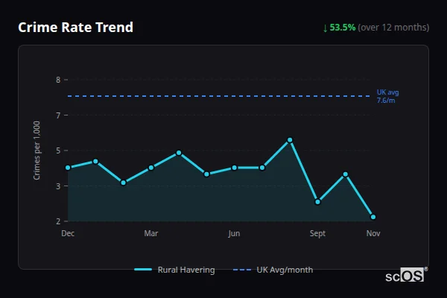Click the '(over 12 months)' text
Image resolution: width=447 pixels, height=298 pixels.
(393, 28)
